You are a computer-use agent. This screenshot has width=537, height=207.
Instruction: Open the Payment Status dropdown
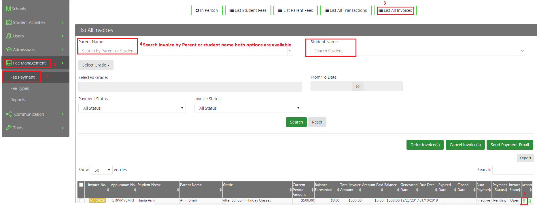pyautogui.click(x=132, y=108)
